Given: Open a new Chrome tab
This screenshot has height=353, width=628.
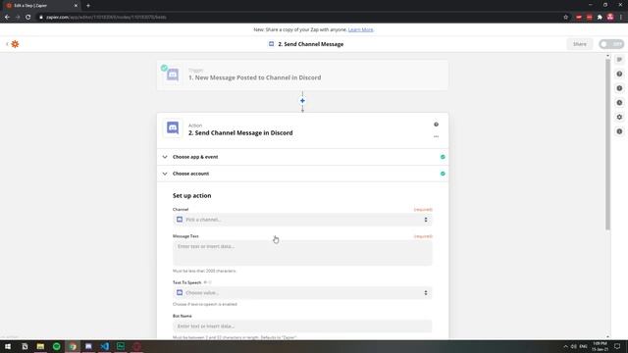Looking at the screenshot, I should (88, 6).
